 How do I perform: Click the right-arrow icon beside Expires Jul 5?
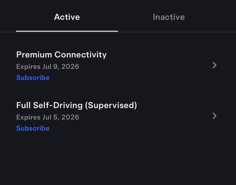[214, 116]
